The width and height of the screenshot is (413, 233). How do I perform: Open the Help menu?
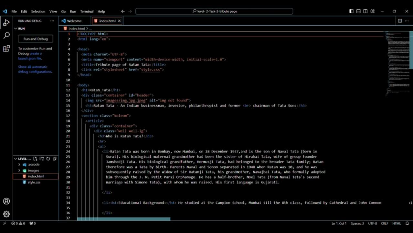101,11
